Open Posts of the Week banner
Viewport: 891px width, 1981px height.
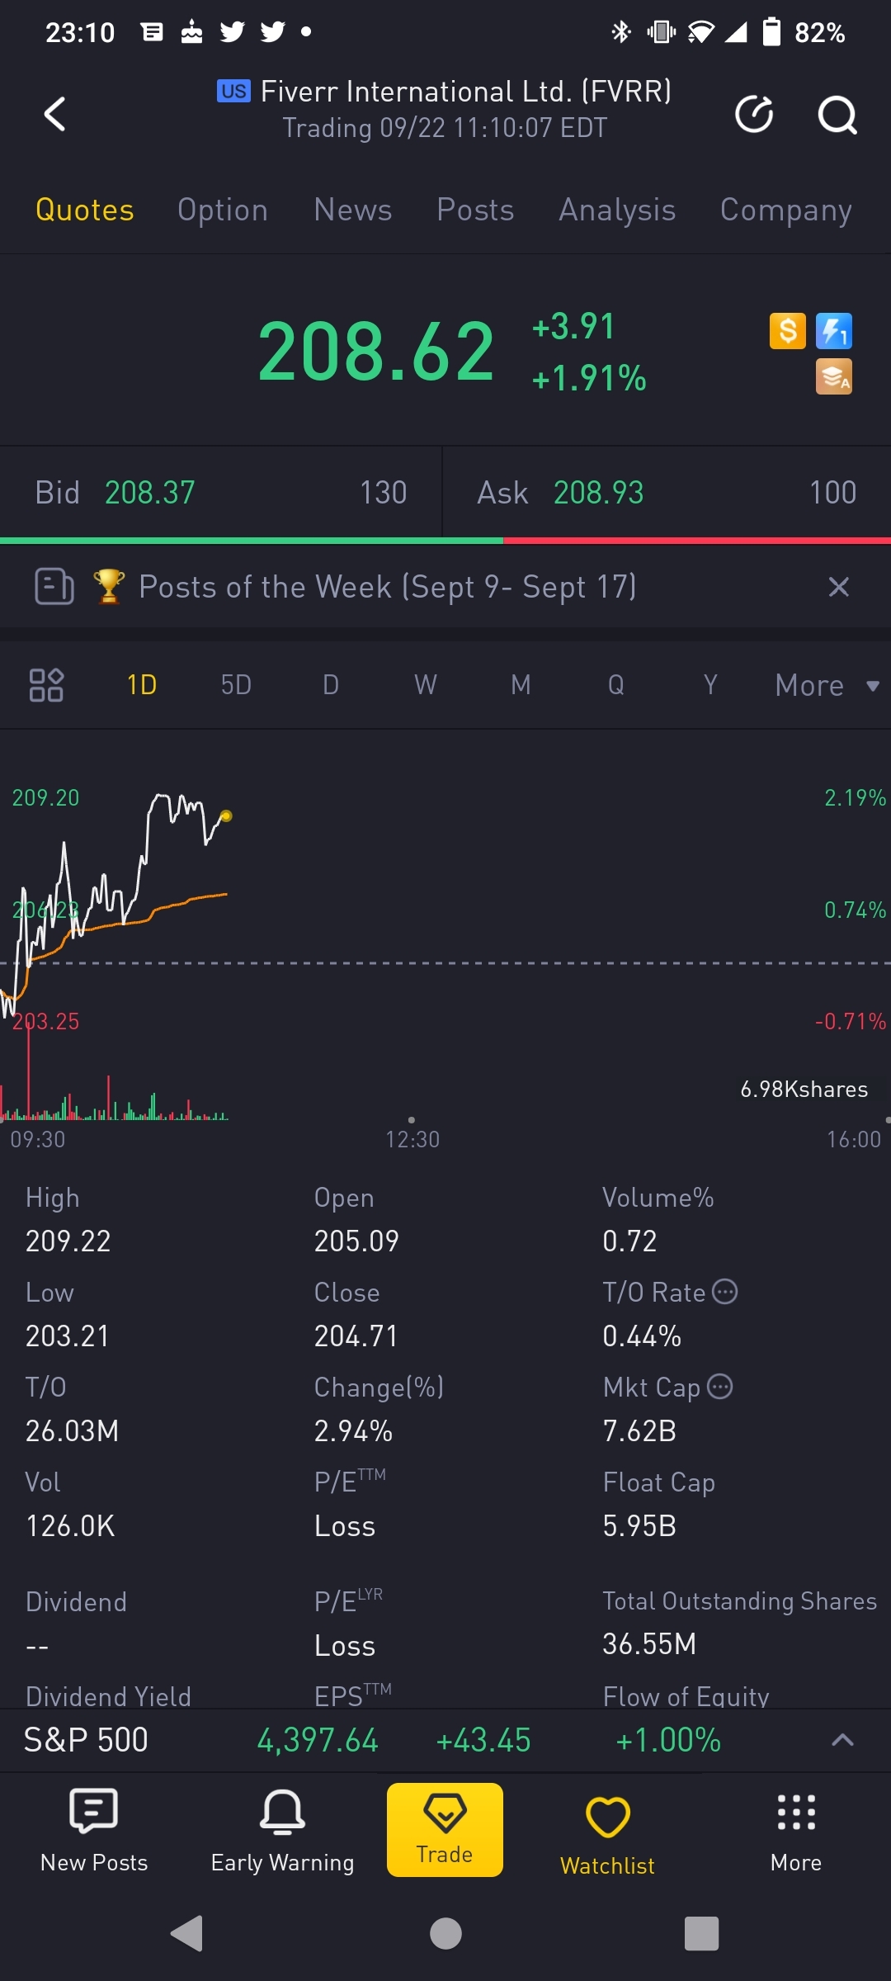(388, 587)
